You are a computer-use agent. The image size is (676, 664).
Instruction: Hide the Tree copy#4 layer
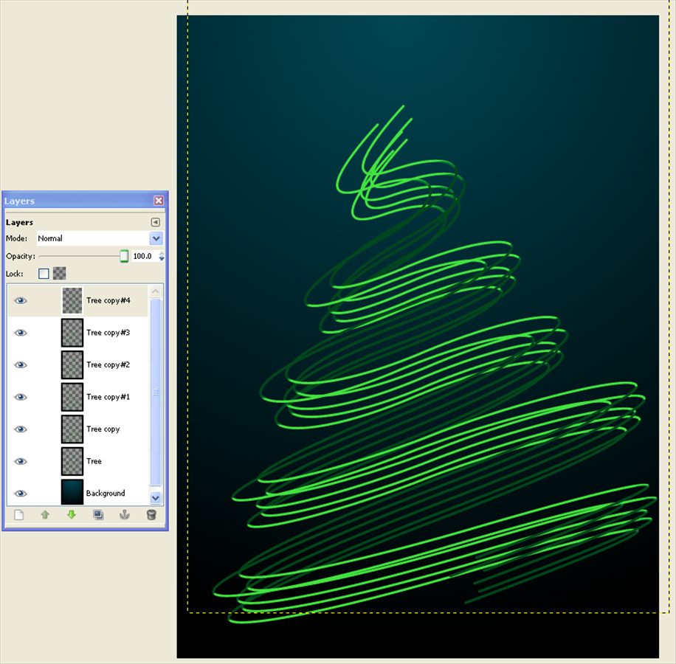[20, 300]
